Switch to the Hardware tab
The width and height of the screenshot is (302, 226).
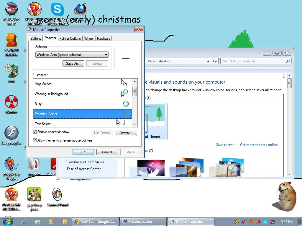coord(104,39)
